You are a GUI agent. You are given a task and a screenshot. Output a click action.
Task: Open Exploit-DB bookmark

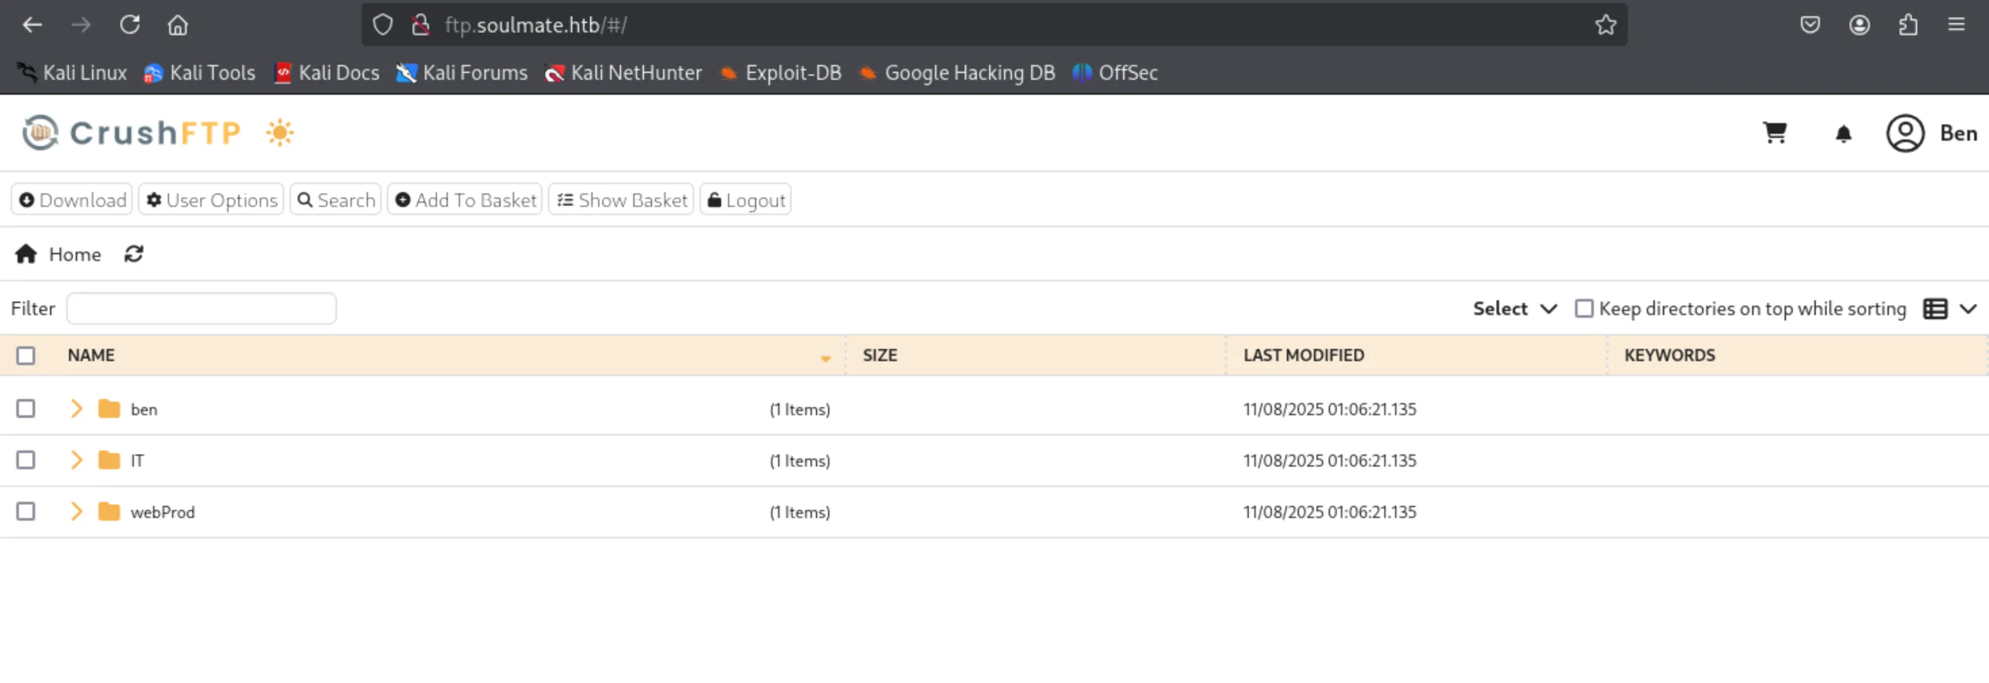coord(780,72)
